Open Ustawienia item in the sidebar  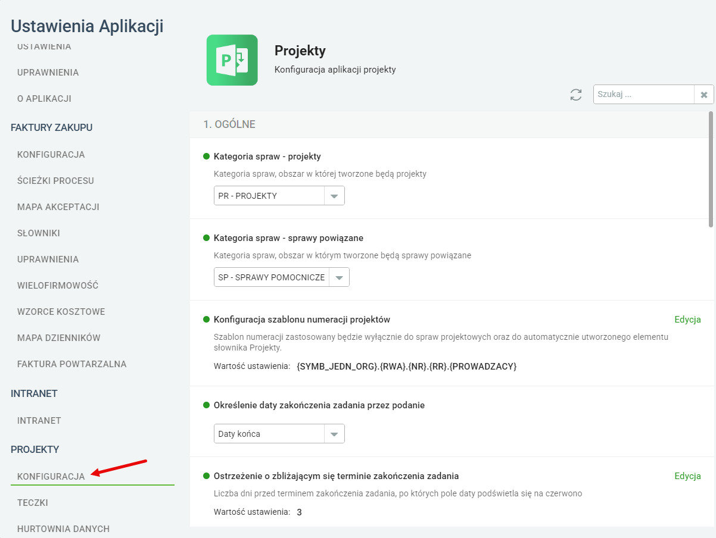(44, 46)
